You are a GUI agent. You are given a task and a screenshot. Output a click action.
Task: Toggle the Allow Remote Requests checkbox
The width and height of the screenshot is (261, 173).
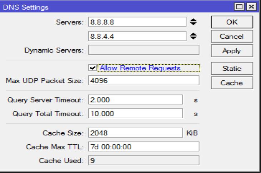click(x=93, y=68)
